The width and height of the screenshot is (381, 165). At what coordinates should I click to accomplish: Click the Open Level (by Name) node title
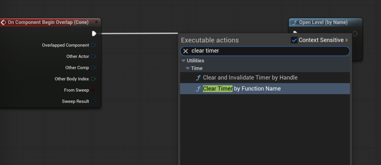click(x=323, y=22)
